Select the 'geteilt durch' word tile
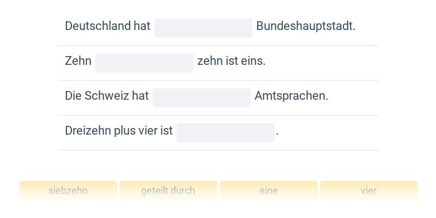 click(x=168, y=191)
